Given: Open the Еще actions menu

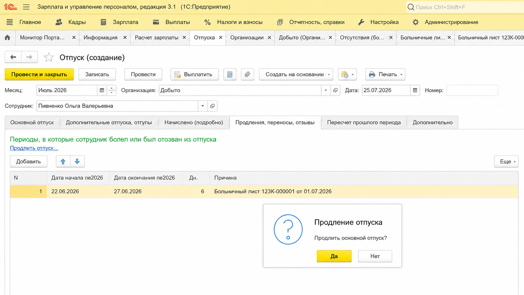Looking at the screenshot, I should [506, 161].
